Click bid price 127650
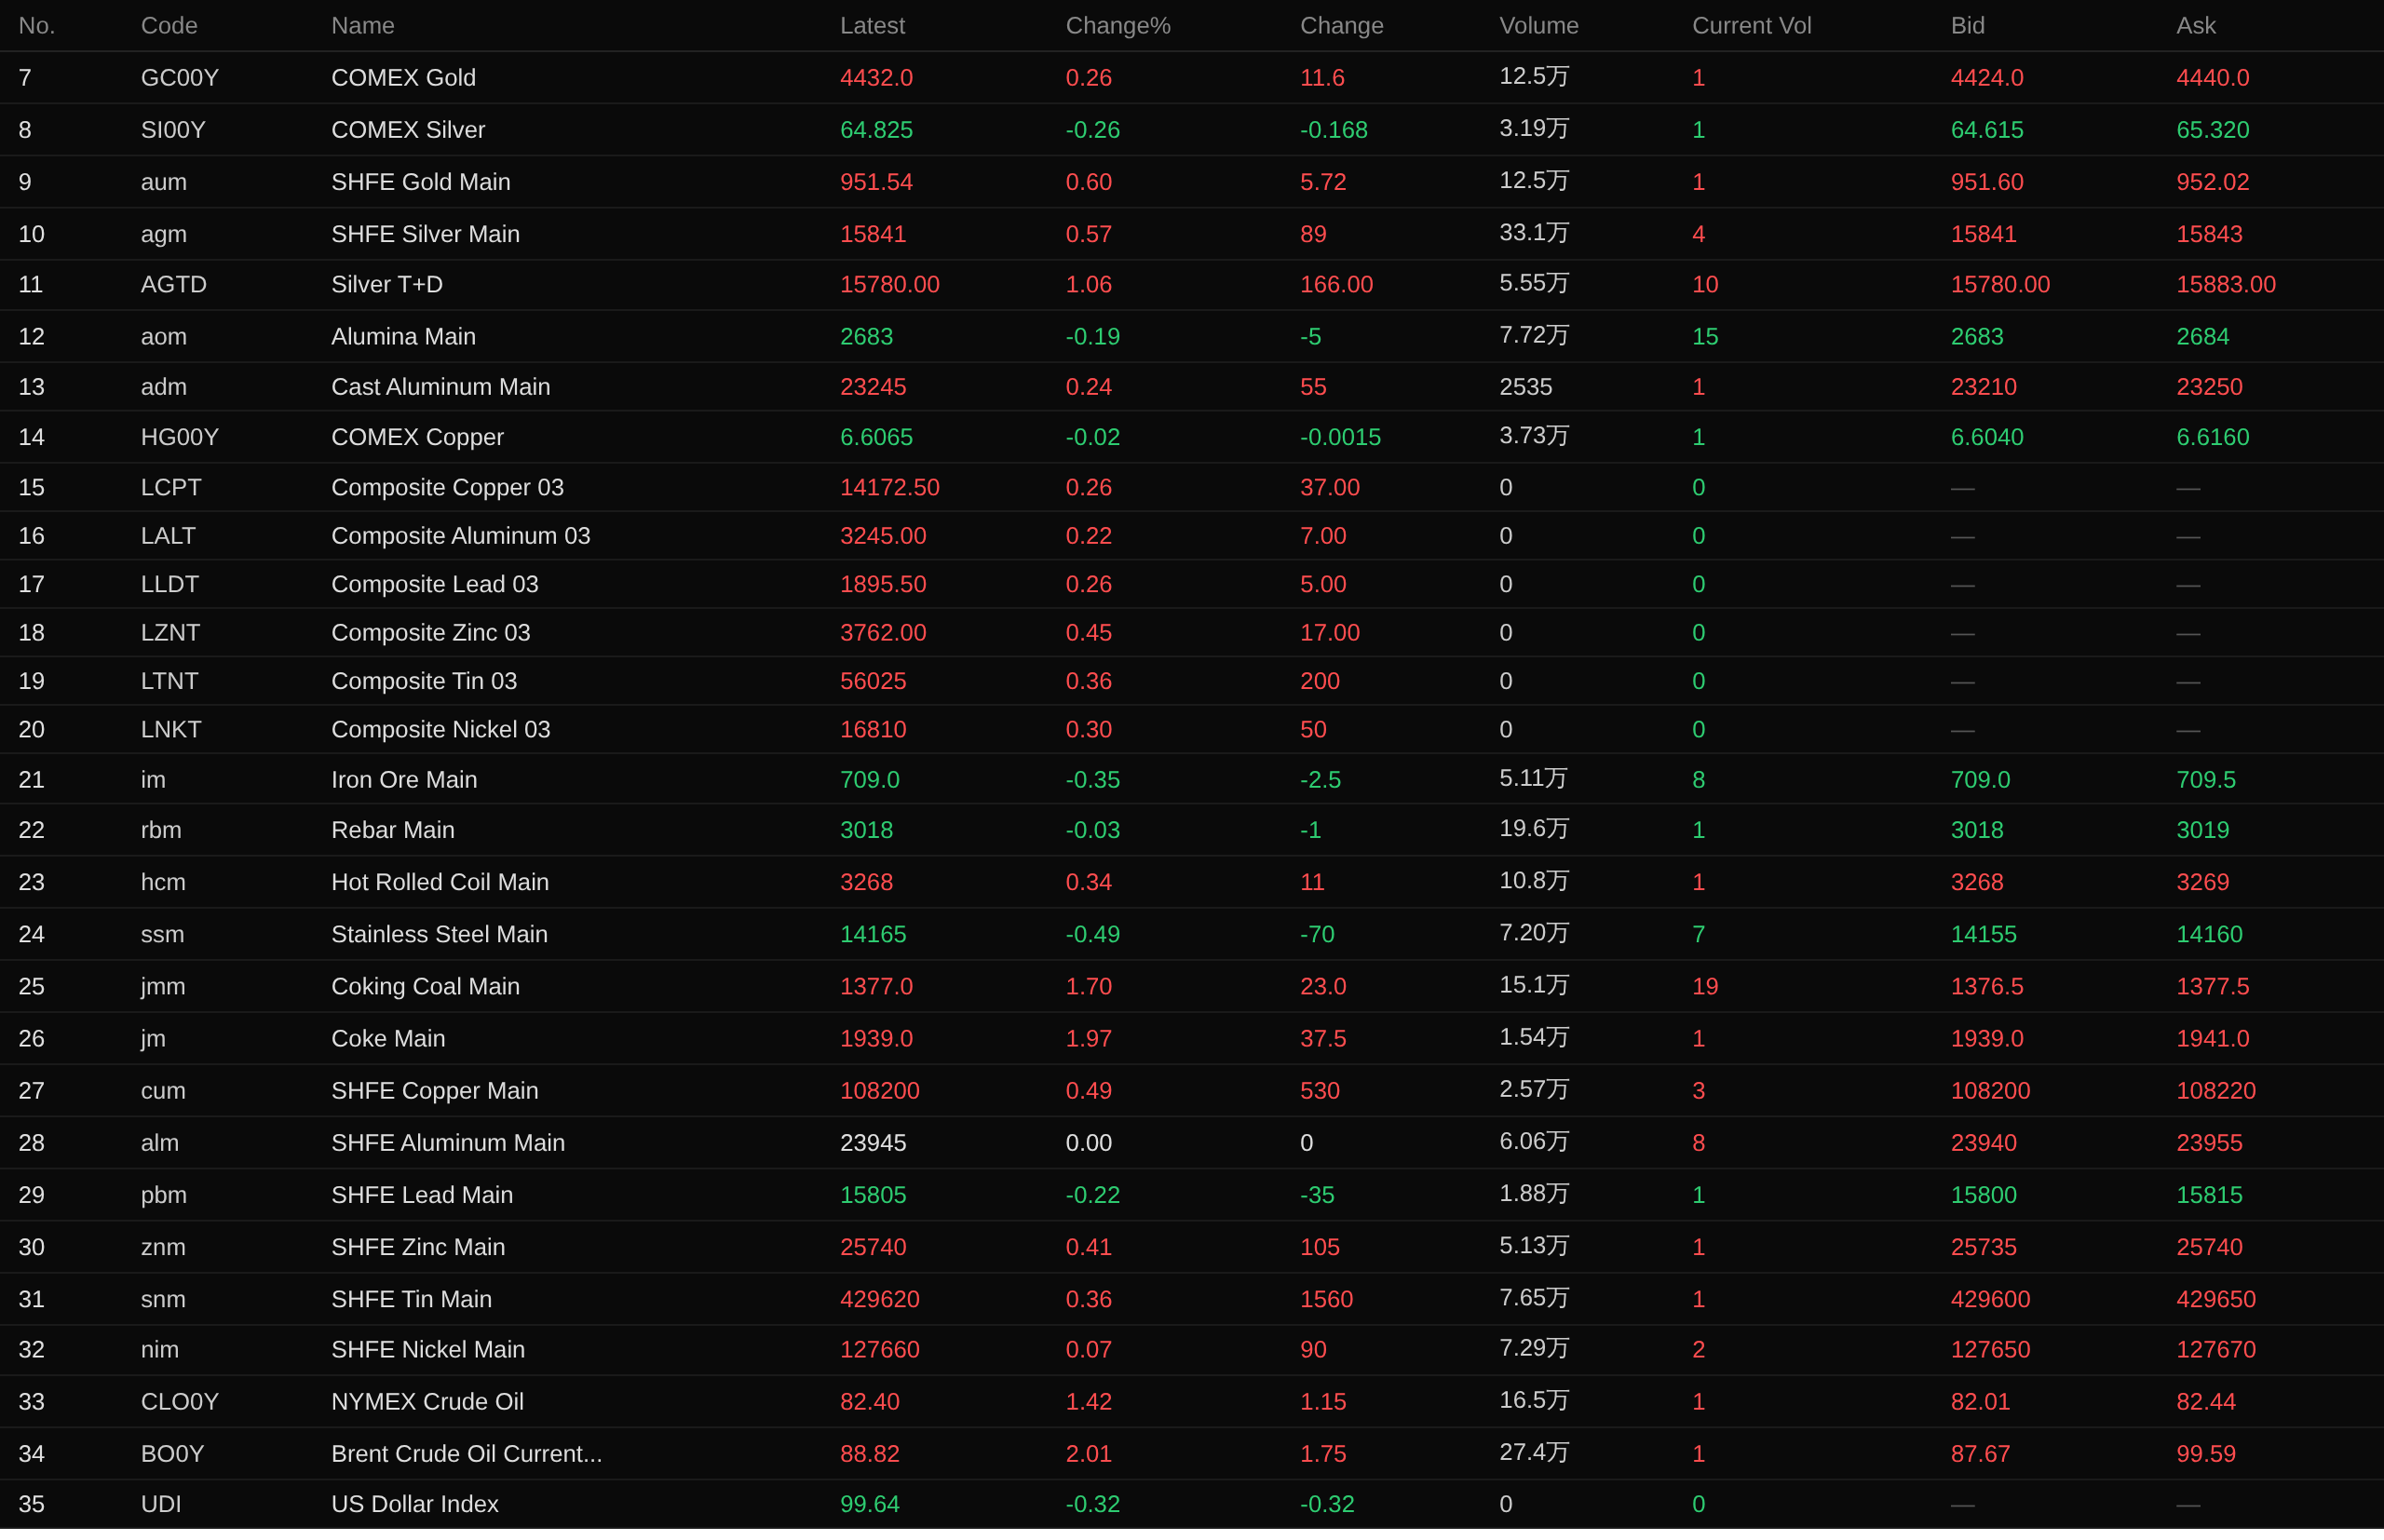Screen dimensions: 2384x1540 1990,1350
